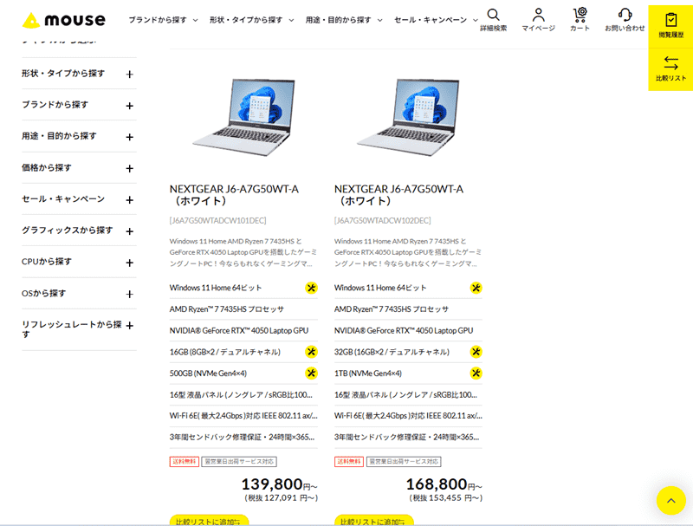This screenshot has height=526, width=693.
Task: Click customize icon beside 500GB storage row
Action: [311, 373]
